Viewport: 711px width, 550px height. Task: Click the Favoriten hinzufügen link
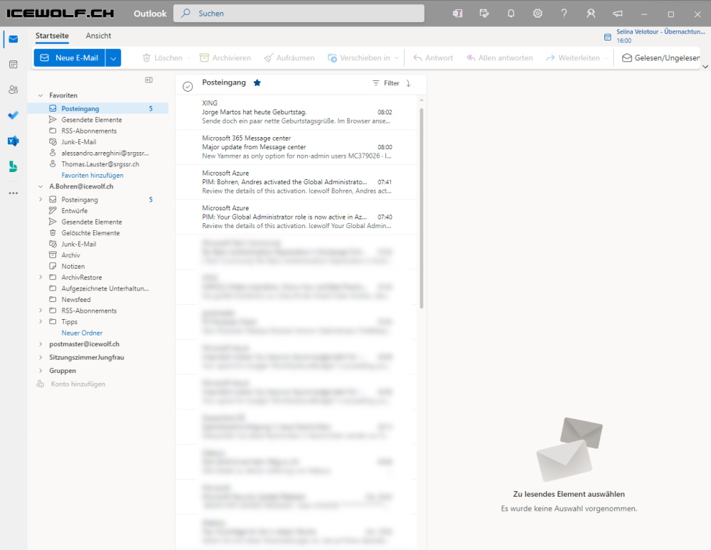coord(92,176)
